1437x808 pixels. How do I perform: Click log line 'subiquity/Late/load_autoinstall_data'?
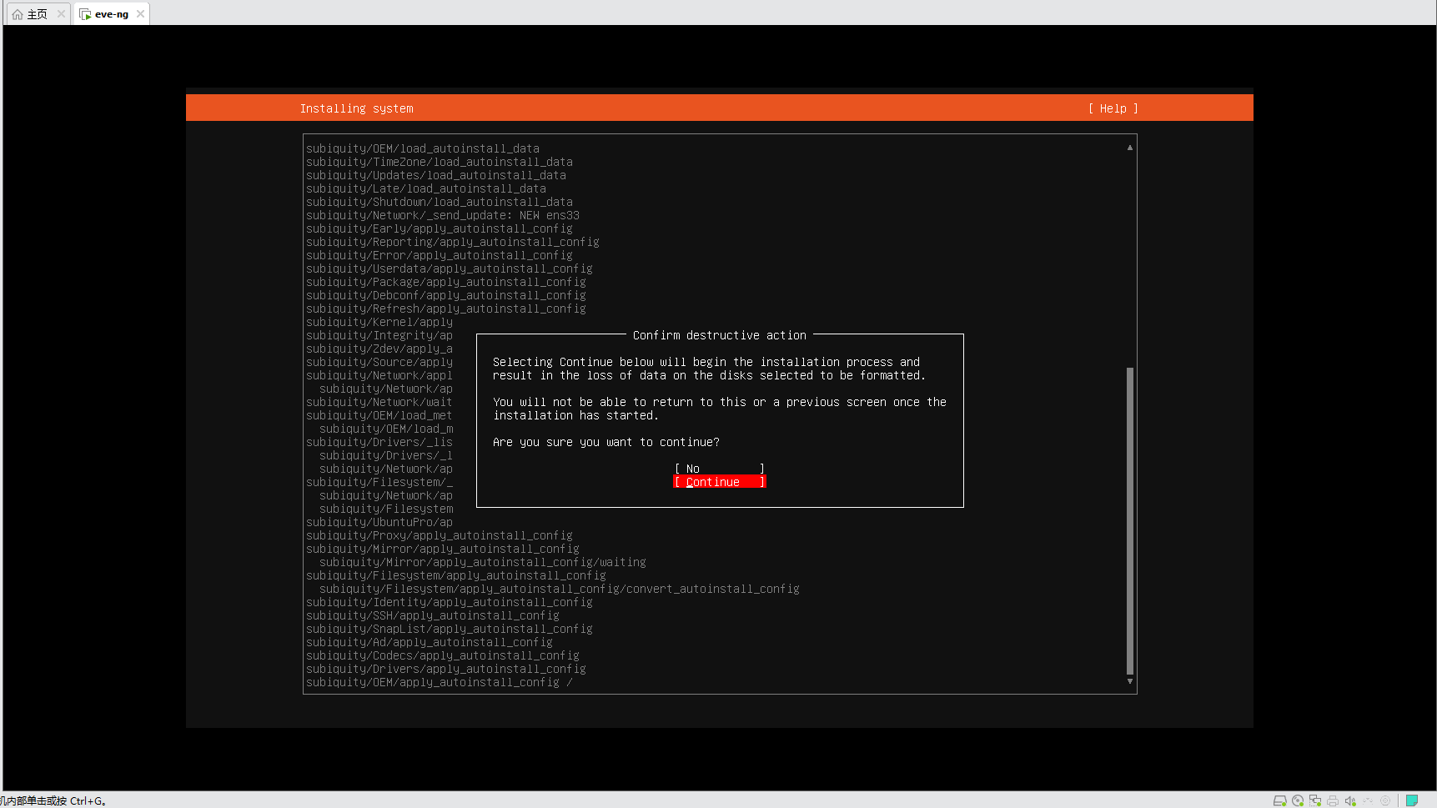coord(426,188)
